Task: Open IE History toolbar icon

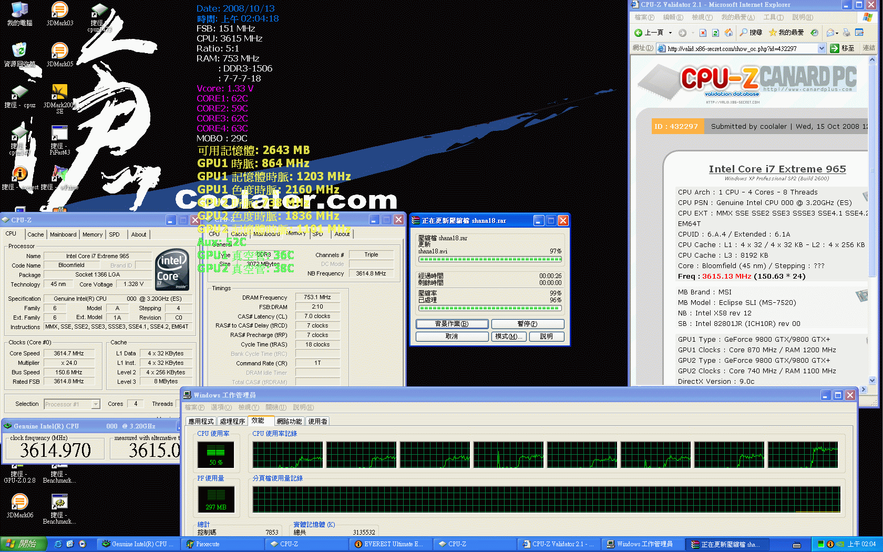Action: click(814, 33)
